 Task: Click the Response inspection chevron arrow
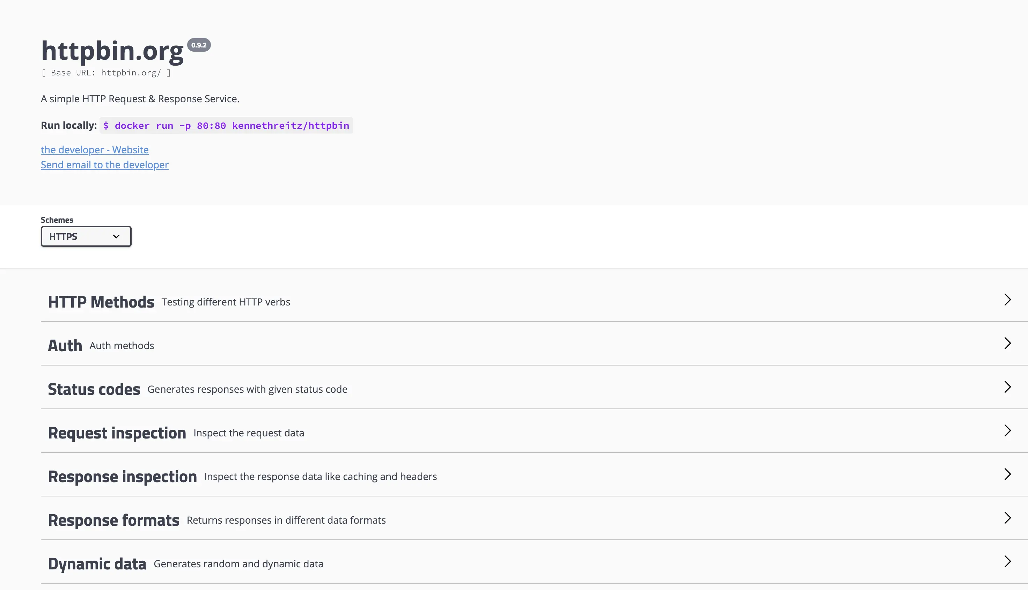pos(1007,474)
